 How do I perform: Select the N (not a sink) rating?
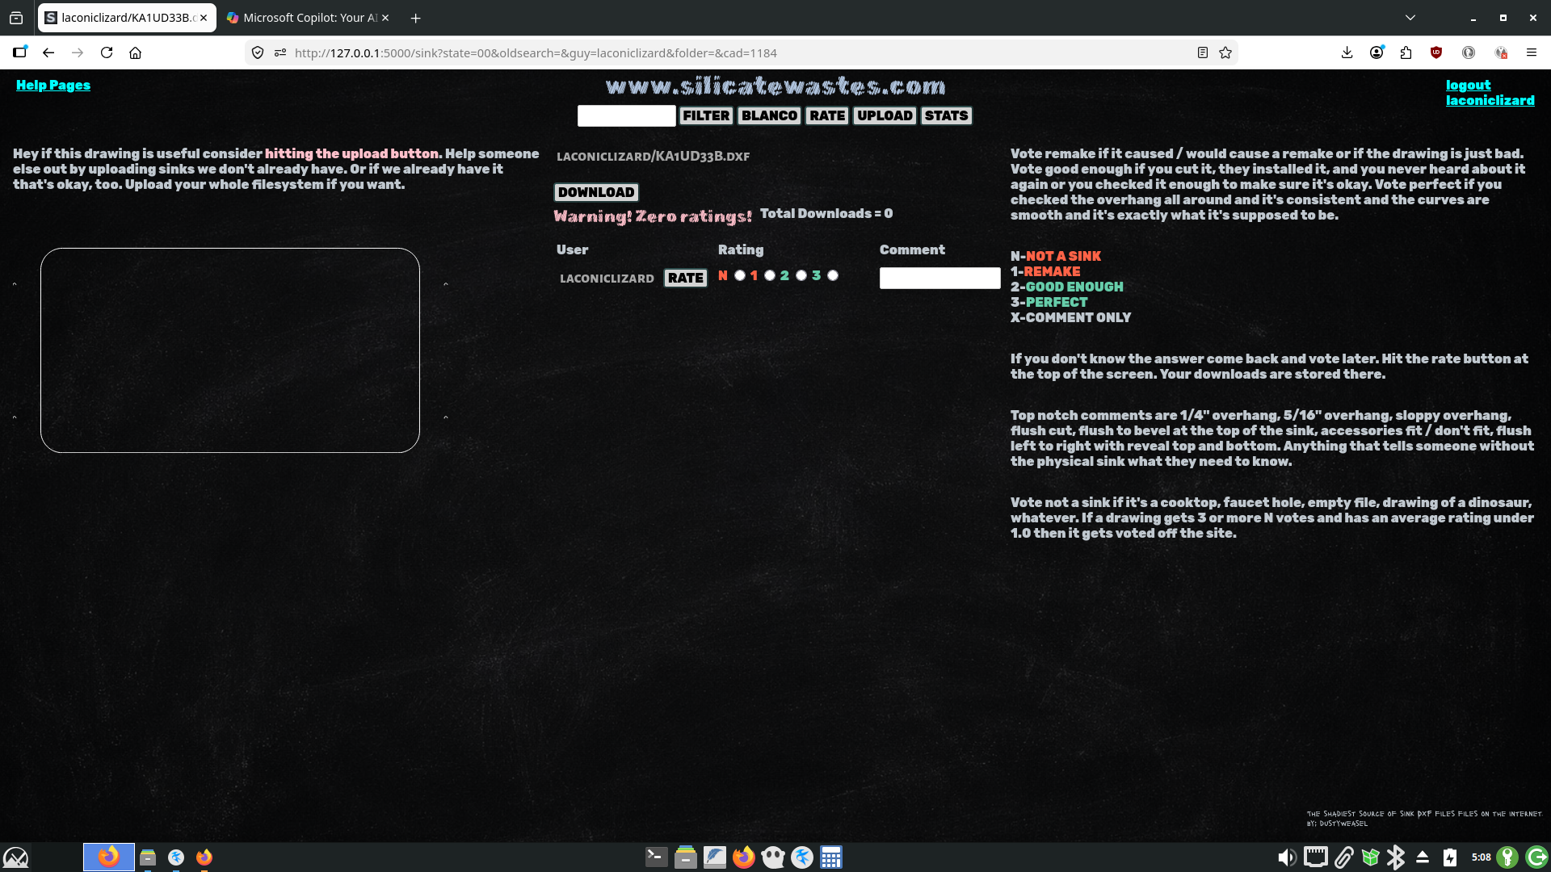(x=740, y=275)
